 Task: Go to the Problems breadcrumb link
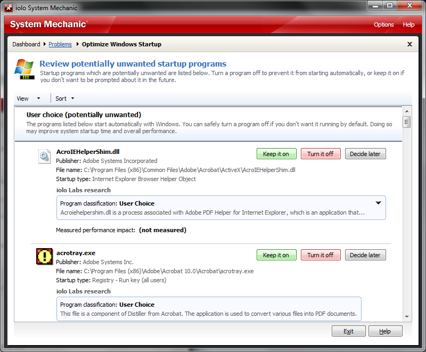tap(60, 44)
